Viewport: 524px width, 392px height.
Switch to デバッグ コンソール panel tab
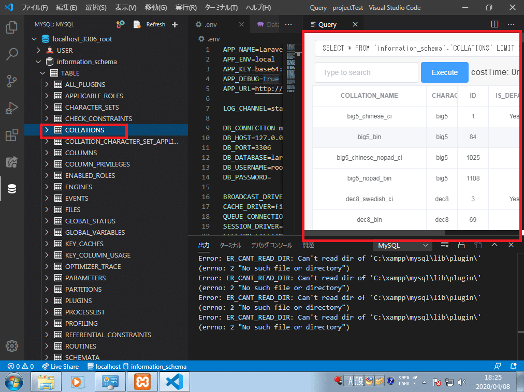coord(271,245)
